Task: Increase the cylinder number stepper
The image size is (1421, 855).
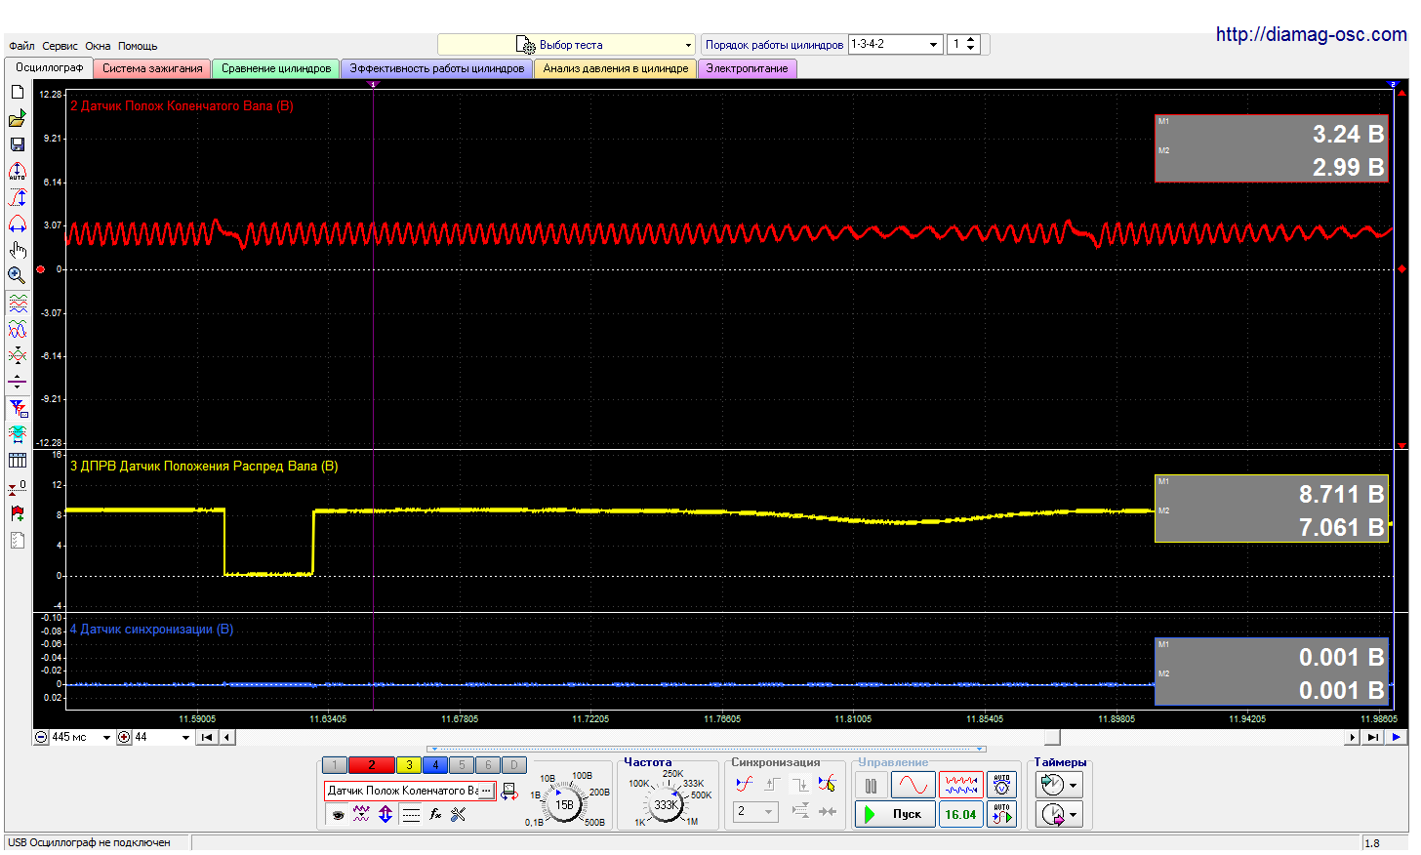Action: [x=970, y=40]
